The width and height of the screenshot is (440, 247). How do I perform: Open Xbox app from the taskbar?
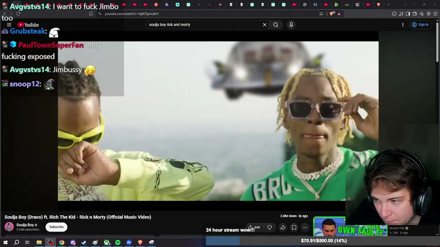coord(107,243)
